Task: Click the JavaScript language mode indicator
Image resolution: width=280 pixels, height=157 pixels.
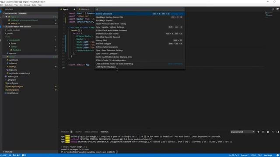Action: (x=268, y=155)
